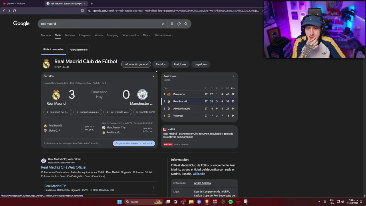This screenshot has width=366, height=206.
Task: Open the Real Madrid vs Elche fixture
Action: (70, 128)
